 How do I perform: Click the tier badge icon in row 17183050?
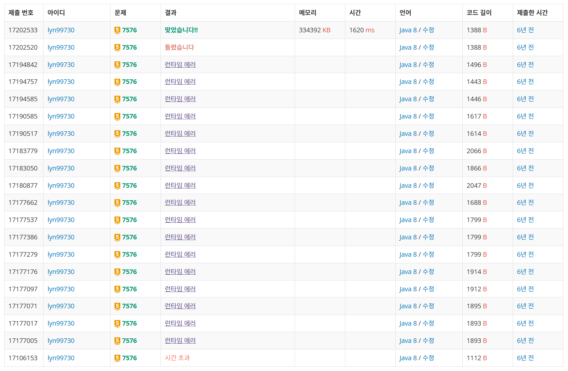(117, 169)
